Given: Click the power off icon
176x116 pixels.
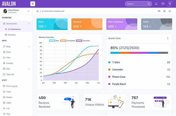Looking at the screenshot, I should (x=170, y=11).
